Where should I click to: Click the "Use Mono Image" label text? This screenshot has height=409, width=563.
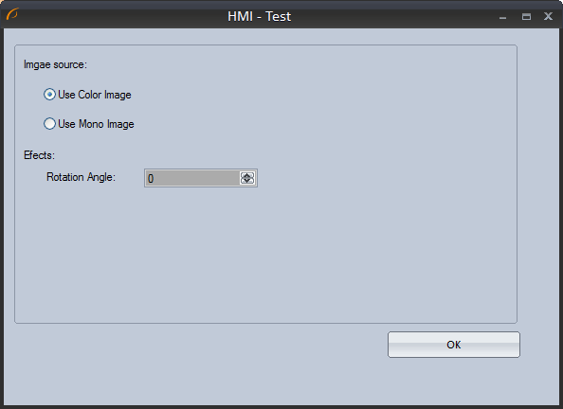96,124
